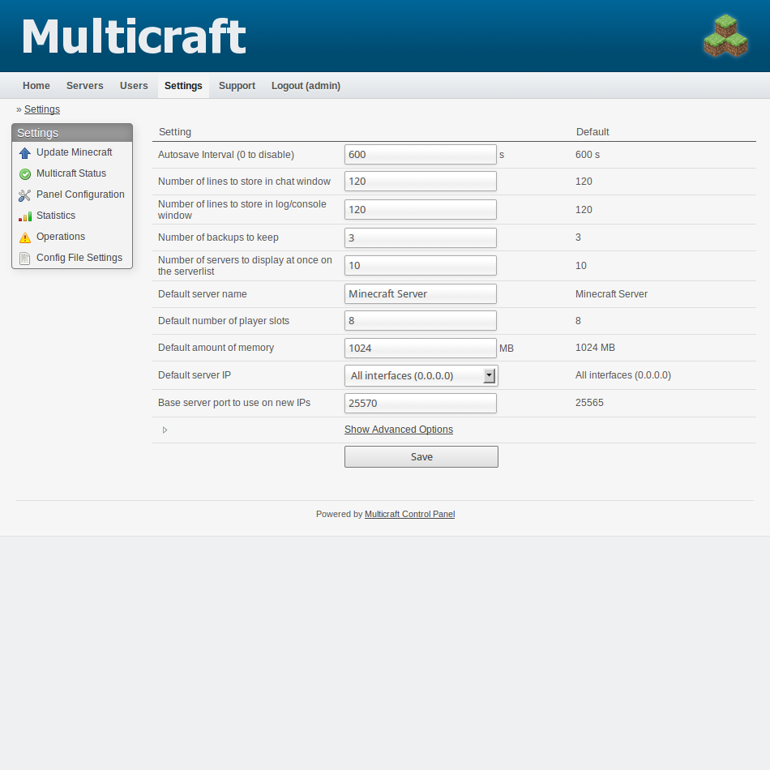Open Statistics from the sidebar
Viewport: 770px width, 770px height.
[56, 216]
